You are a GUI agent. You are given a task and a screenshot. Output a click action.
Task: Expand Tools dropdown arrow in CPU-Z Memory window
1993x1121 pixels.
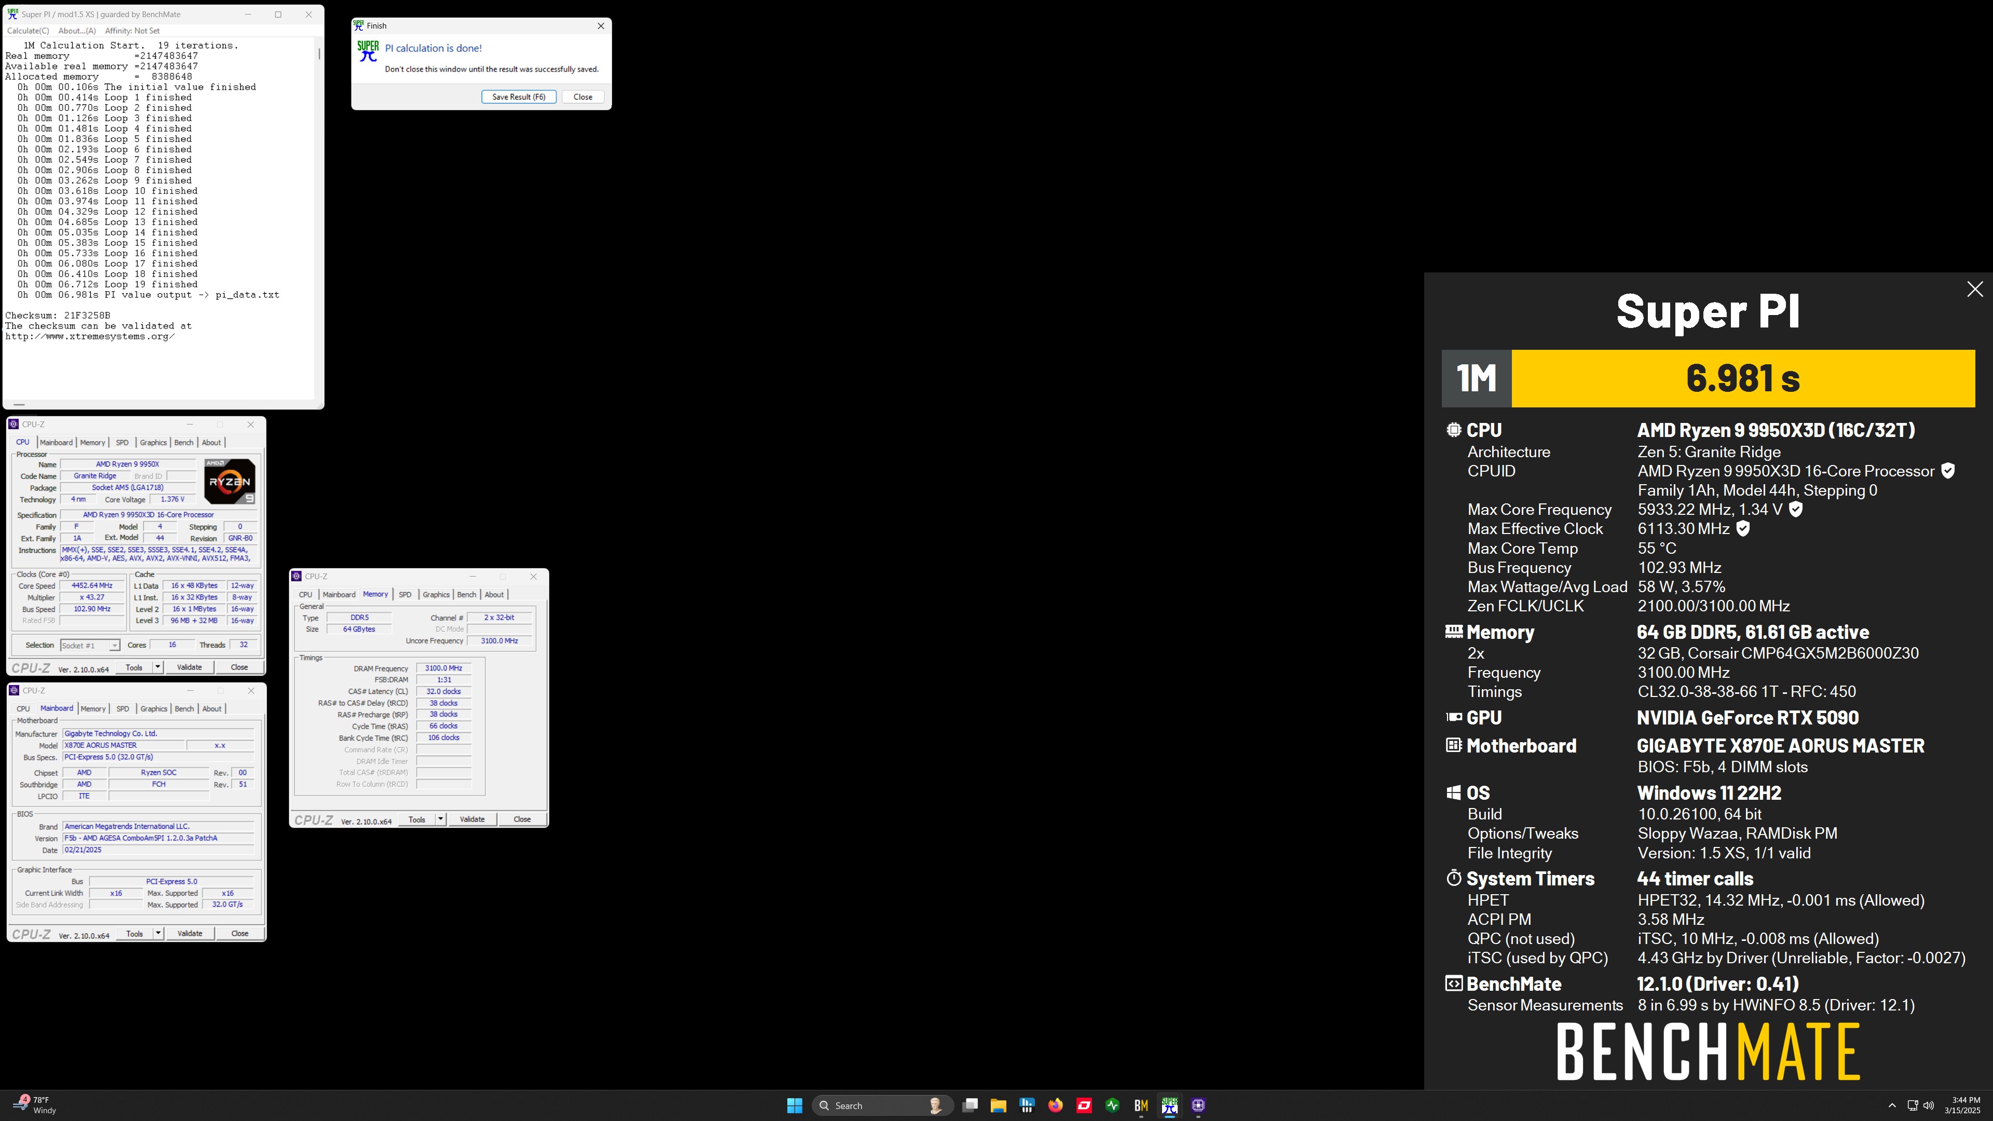(441, 819)
